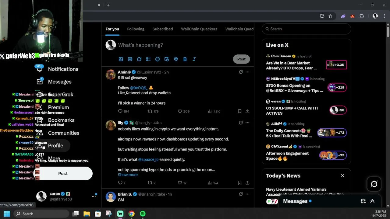Share Amin's giveaway post

(247, 111)
